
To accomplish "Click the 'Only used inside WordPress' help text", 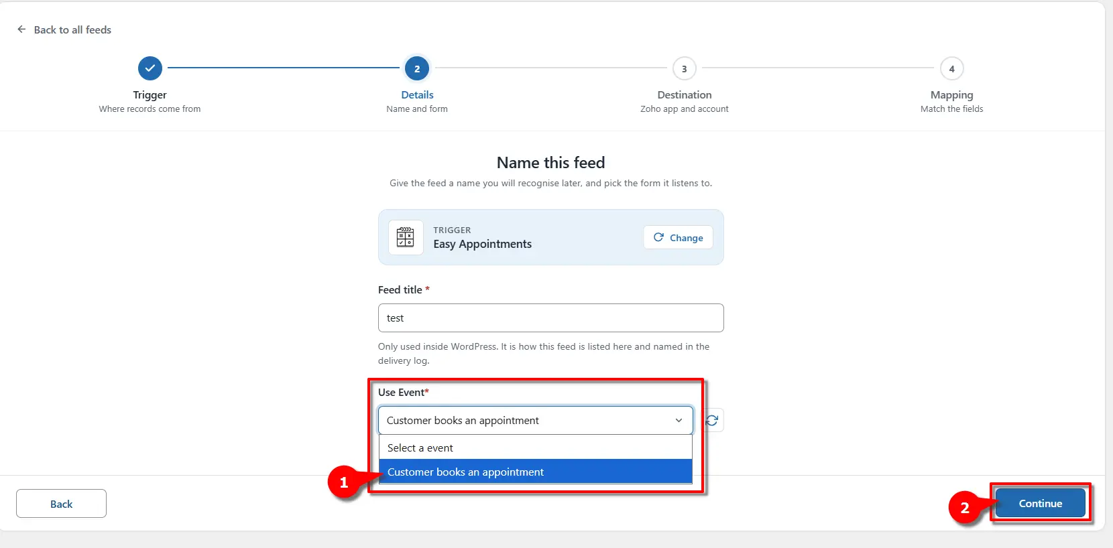I will click(x=544, y=354).
